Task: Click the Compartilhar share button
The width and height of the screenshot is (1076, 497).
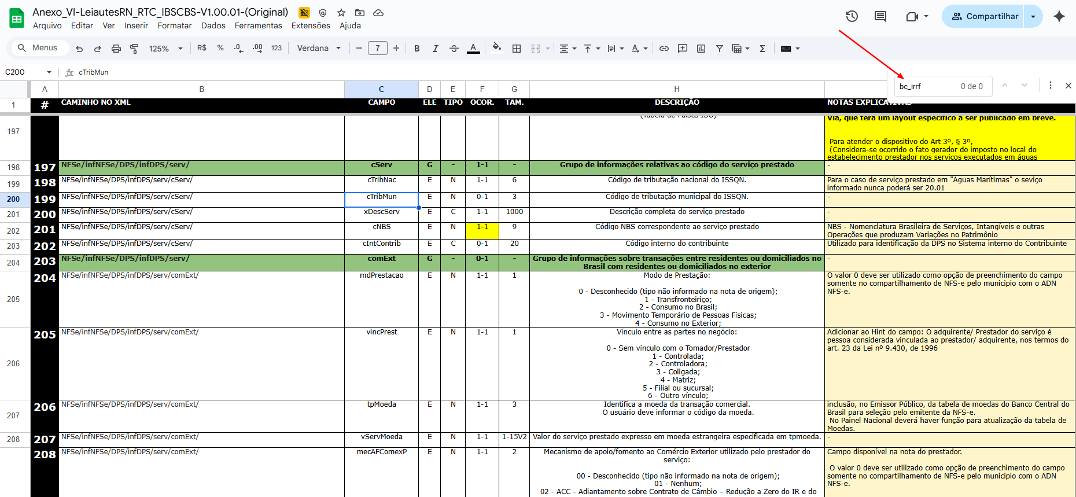Action: click(x=985, y=16)
